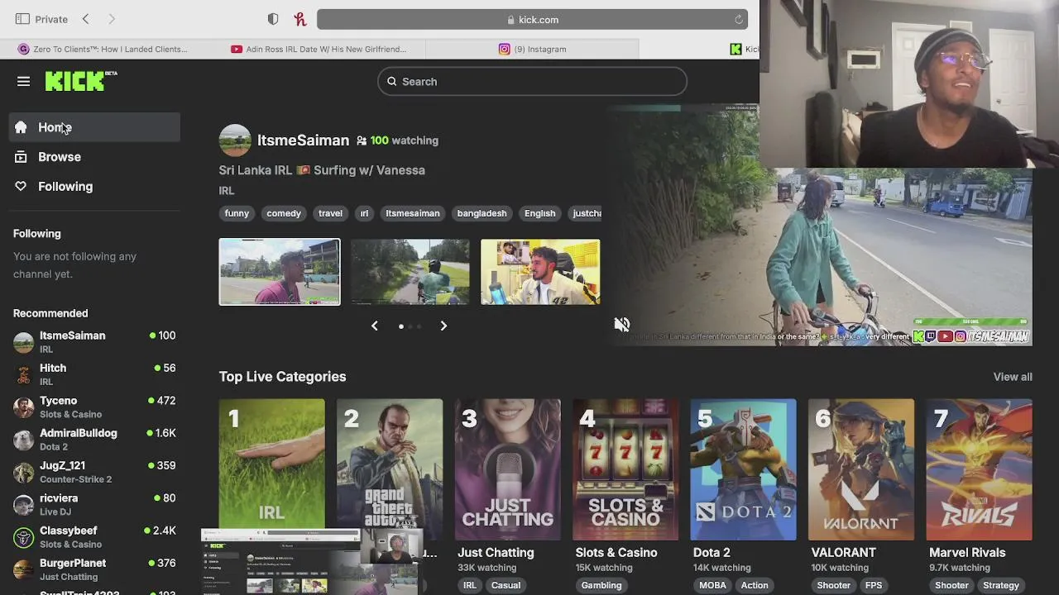Select the English tag
The image size is (1059, 595).
[x=539, y=213]
